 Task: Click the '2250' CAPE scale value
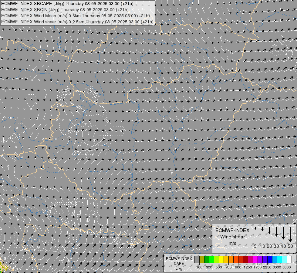click(268, 267)
